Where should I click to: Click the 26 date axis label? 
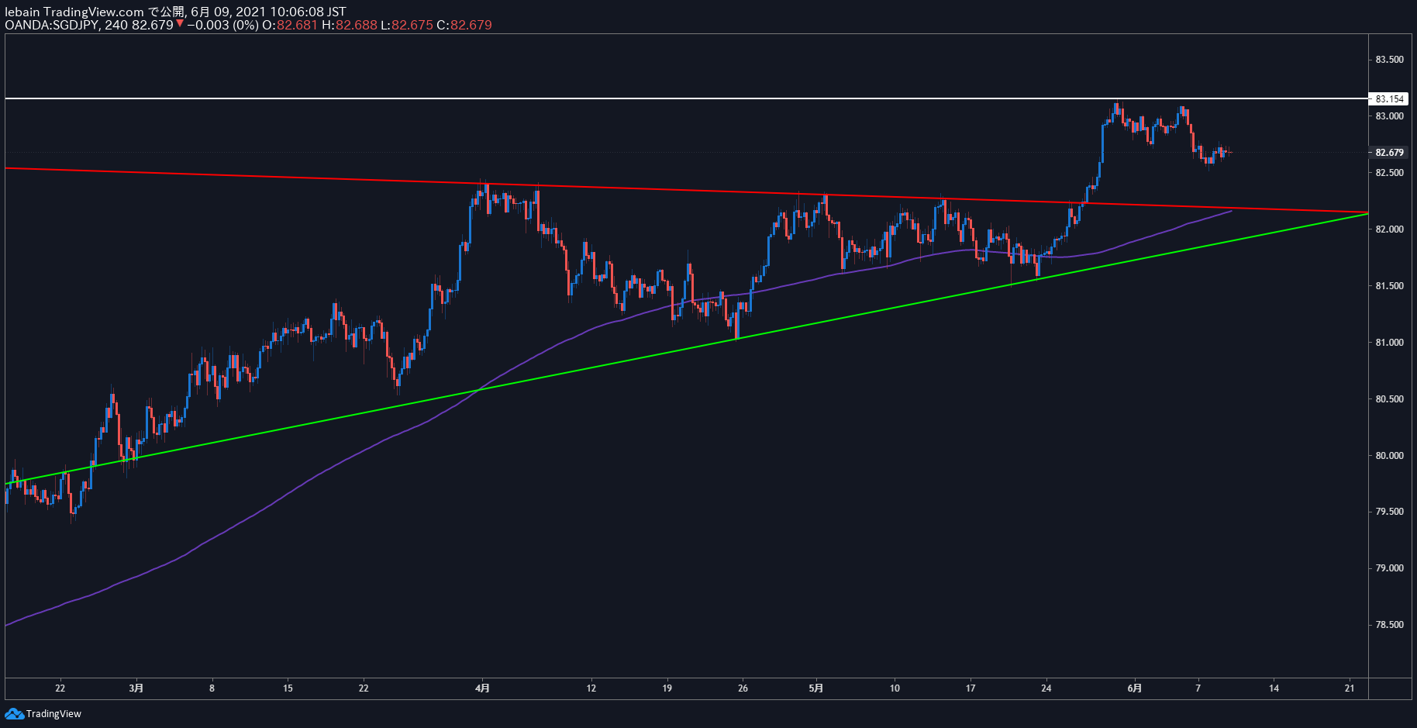743,688
